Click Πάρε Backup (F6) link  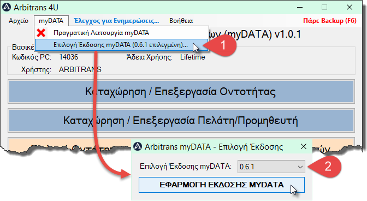coord(330,21)
